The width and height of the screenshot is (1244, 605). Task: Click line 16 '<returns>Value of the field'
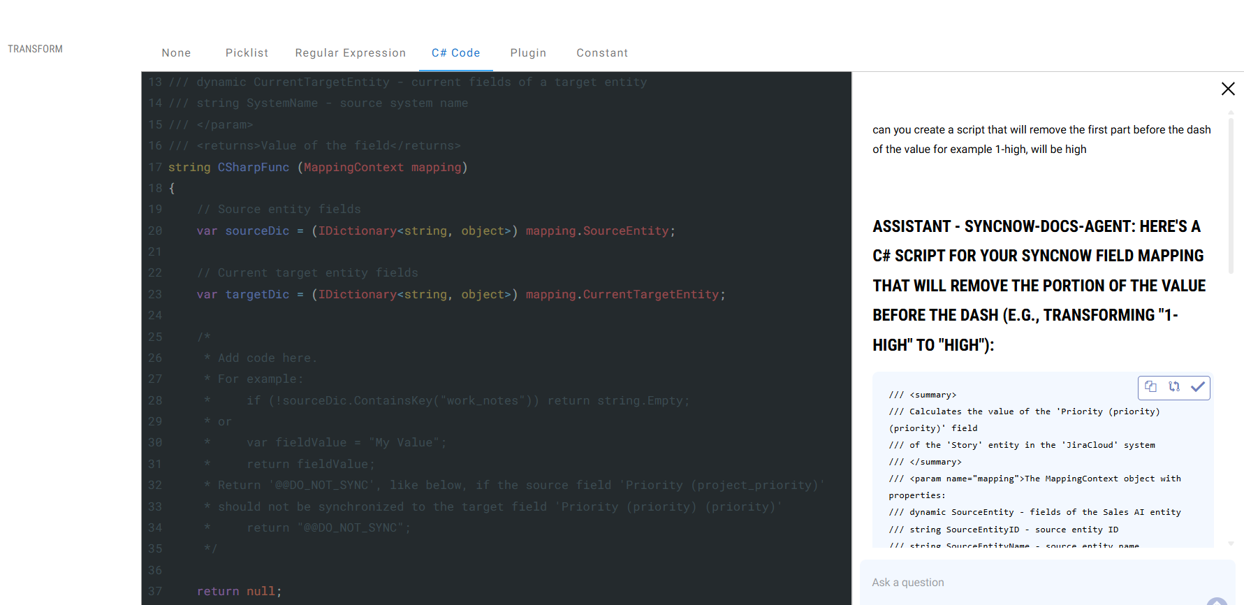coord(314,145)
